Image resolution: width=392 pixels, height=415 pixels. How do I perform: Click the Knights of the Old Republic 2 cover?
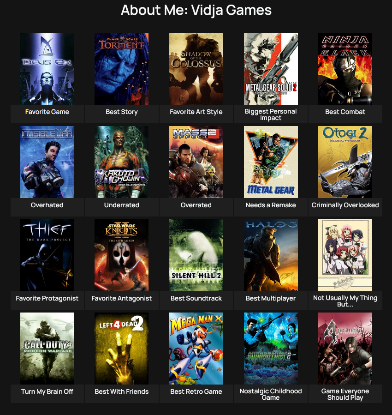[x=121, y=255]
